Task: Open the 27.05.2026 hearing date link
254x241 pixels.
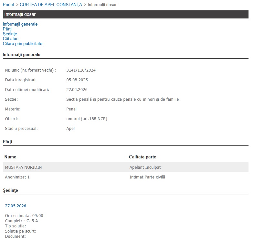Action: 16,206
